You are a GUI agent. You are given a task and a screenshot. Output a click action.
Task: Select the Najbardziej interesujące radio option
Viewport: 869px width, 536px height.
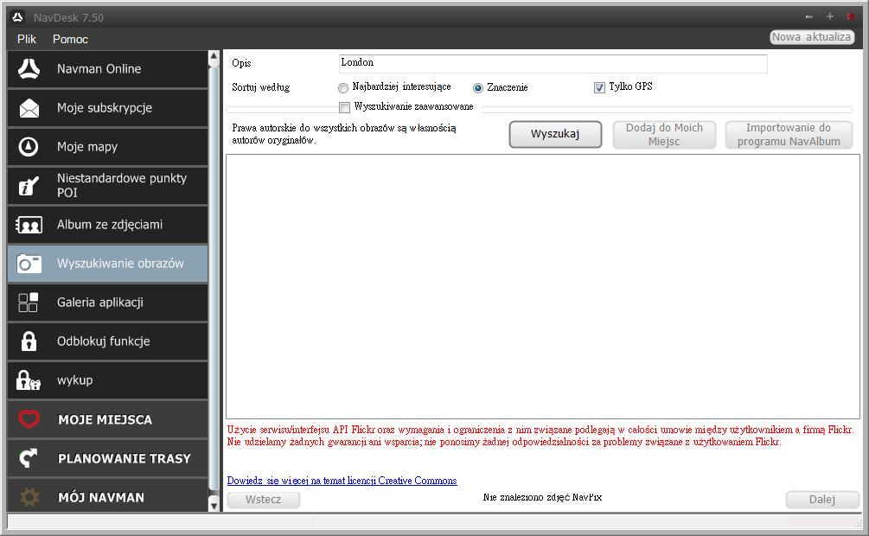click(x=343, y=87)
